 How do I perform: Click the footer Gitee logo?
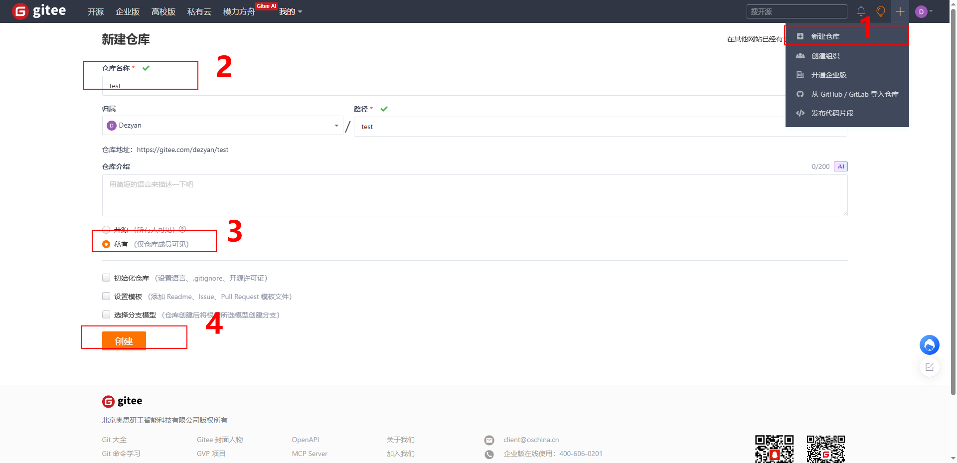click(x=122, y=401)
